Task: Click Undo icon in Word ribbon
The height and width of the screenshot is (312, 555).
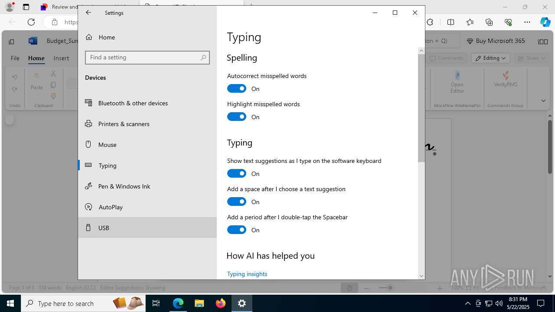Action: pyautogui.click(x=15, y=77)
